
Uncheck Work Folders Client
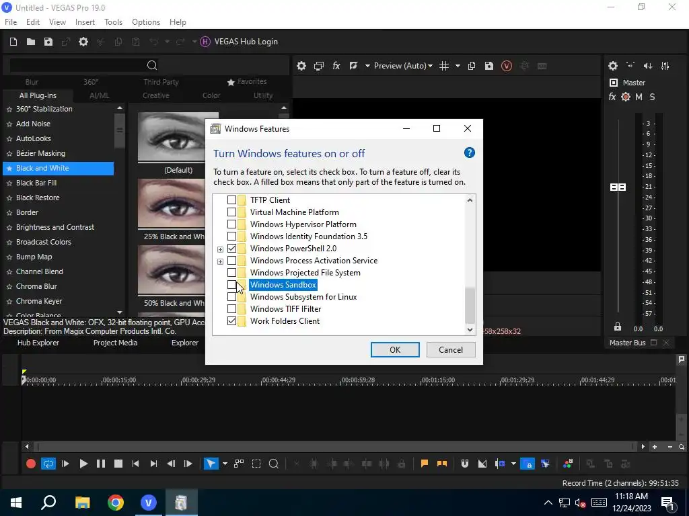coord(231,320)
